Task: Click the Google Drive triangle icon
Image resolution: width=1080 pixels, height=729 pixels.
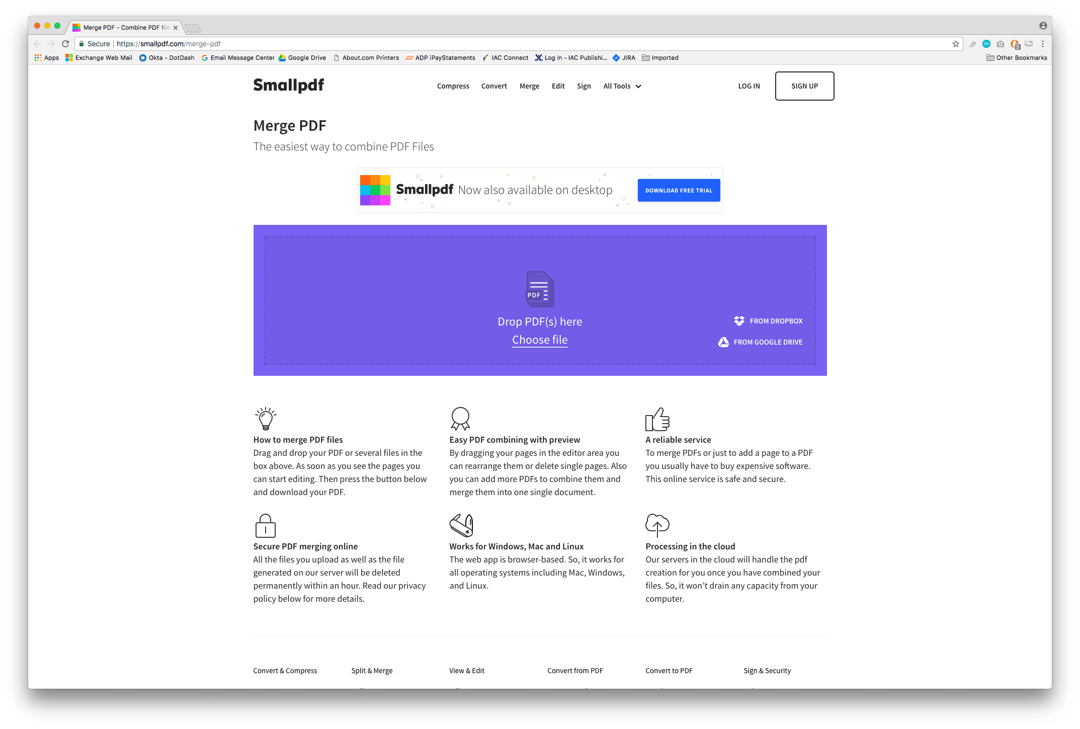Action: pyautogui.click(x=723, y=342)
